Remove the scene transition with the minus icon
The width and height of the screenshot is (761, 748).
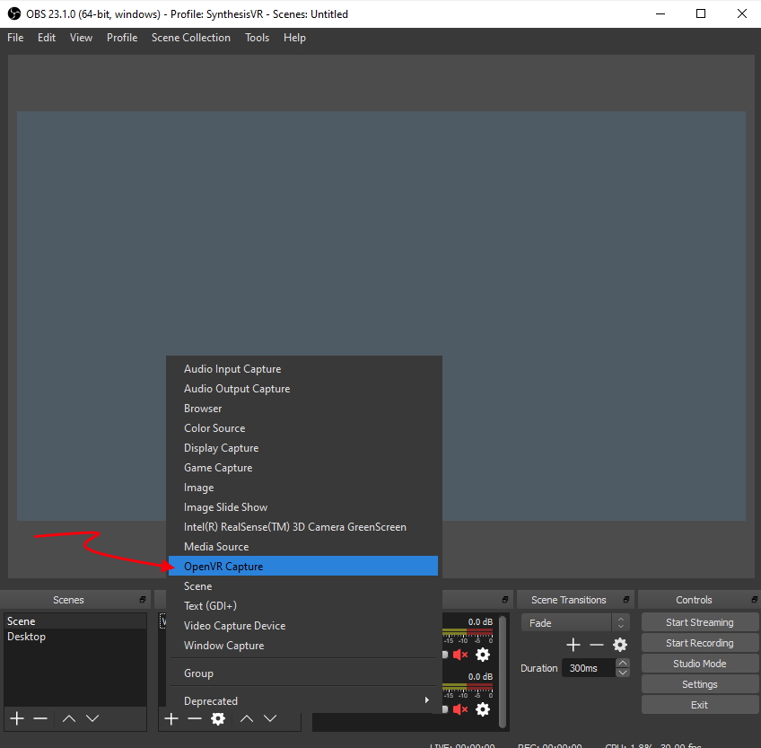coord(597,645)
